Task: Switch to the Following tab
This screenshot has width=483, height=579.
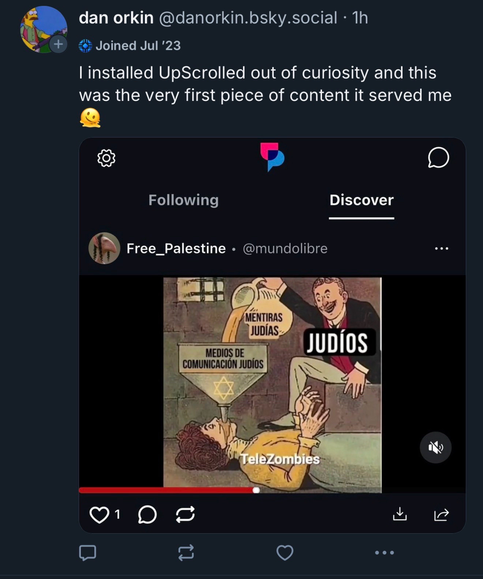Action: click(183, 200)
